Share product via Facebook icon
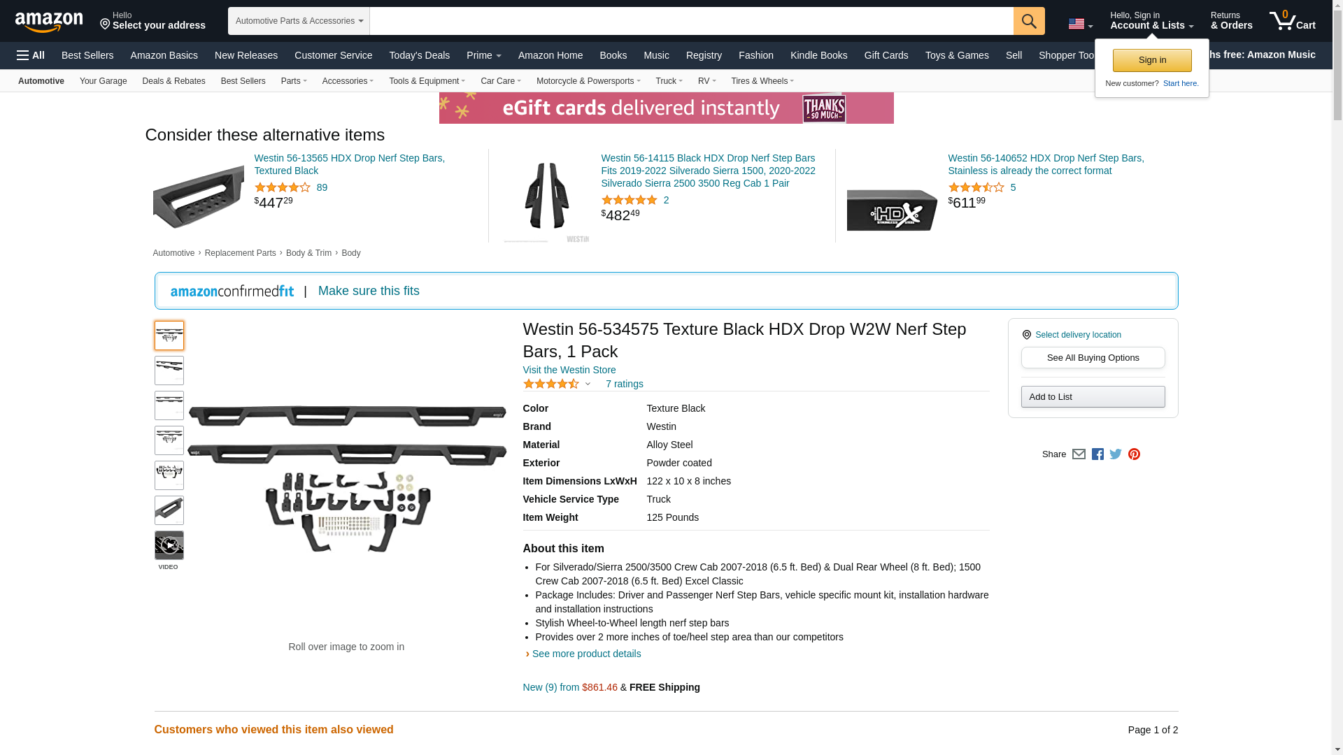Viewport: 1343px width, 755px height. point(1097,454)
